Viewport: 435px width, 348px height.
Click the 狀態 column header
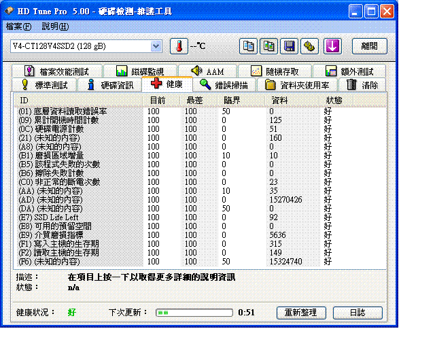coord(336,100)
